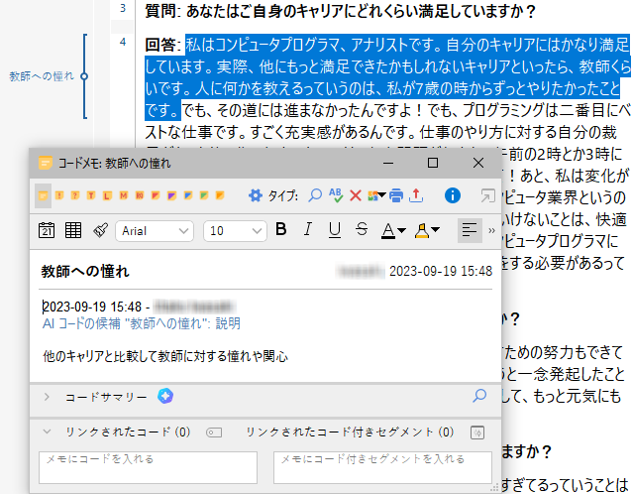Search in the code summary section
The width and height of the screenshot is (632, 494).
click(479, 396)
